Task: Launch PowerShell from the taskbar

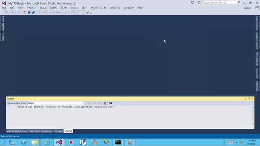Action: click(24, 142)
